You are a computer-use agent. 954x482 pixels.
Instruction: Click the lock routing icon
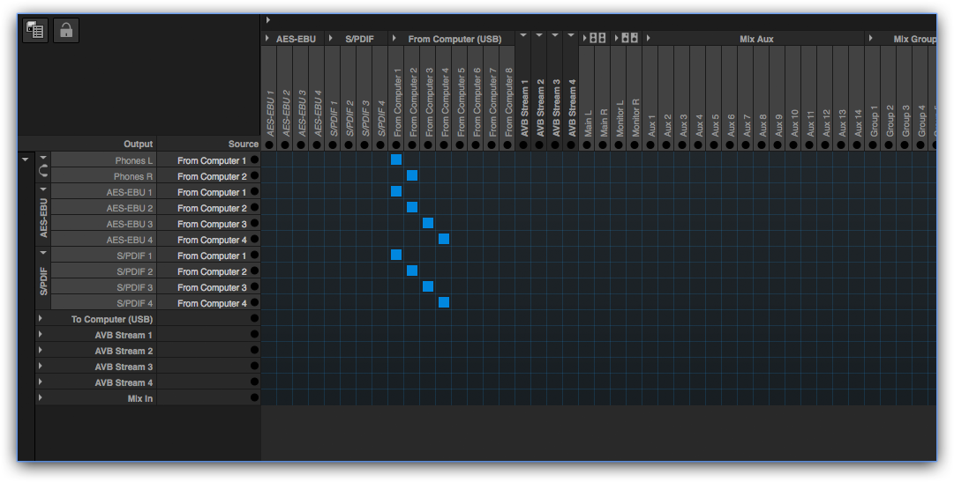(x=66, y=31)
